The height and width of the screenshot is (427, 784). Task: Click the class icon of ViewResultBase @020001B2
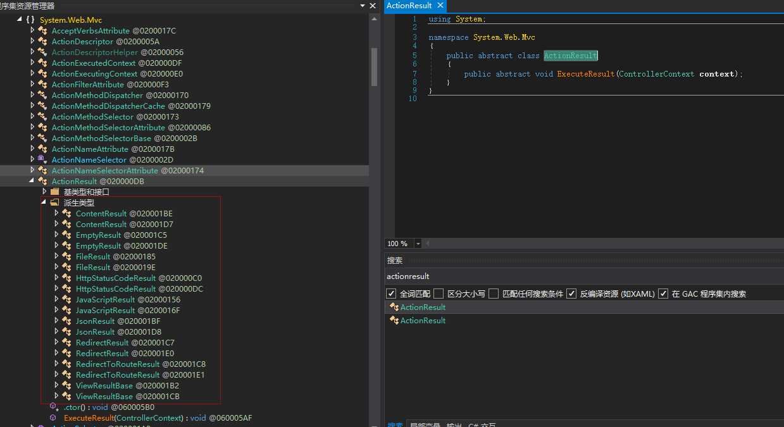[66, 386]
